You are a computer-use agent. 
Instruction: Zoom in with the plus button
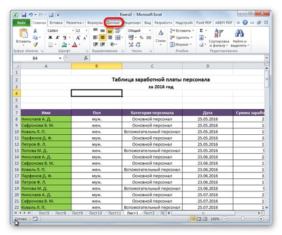[x=261, y=219]
